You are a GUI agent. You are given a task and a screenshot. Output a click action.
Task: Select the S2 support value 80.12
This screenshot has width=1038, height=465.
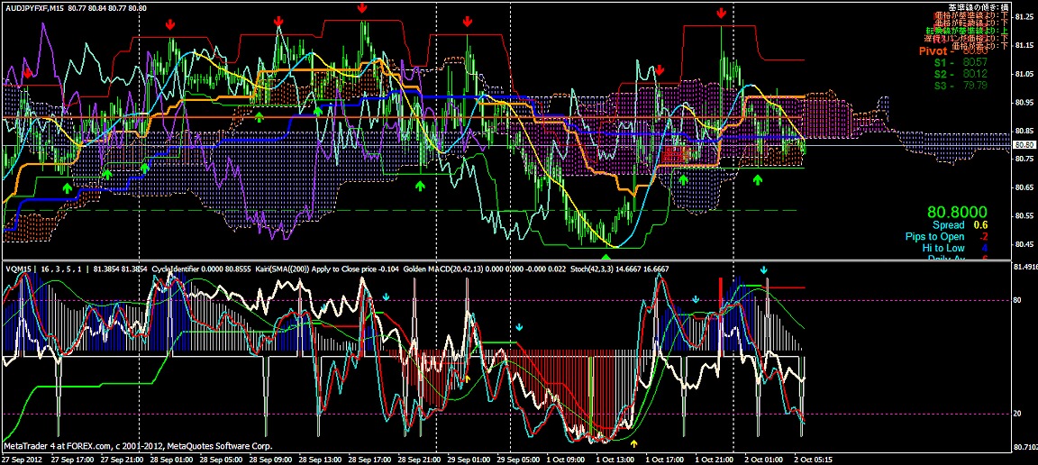(973, 74)
